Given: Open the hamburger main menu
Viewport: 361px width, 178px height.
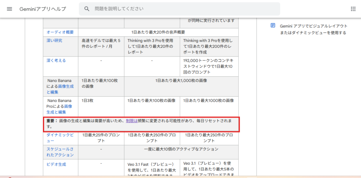Looking at the screenshot, I should (x=10, y=9).
